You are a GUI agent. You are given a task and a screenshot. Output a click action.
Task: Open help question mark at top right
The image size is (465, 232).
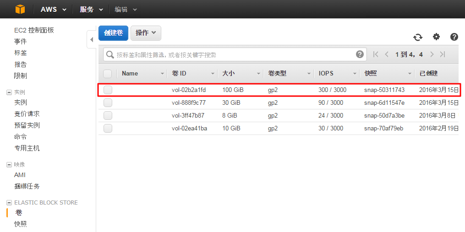pos(454,37)
